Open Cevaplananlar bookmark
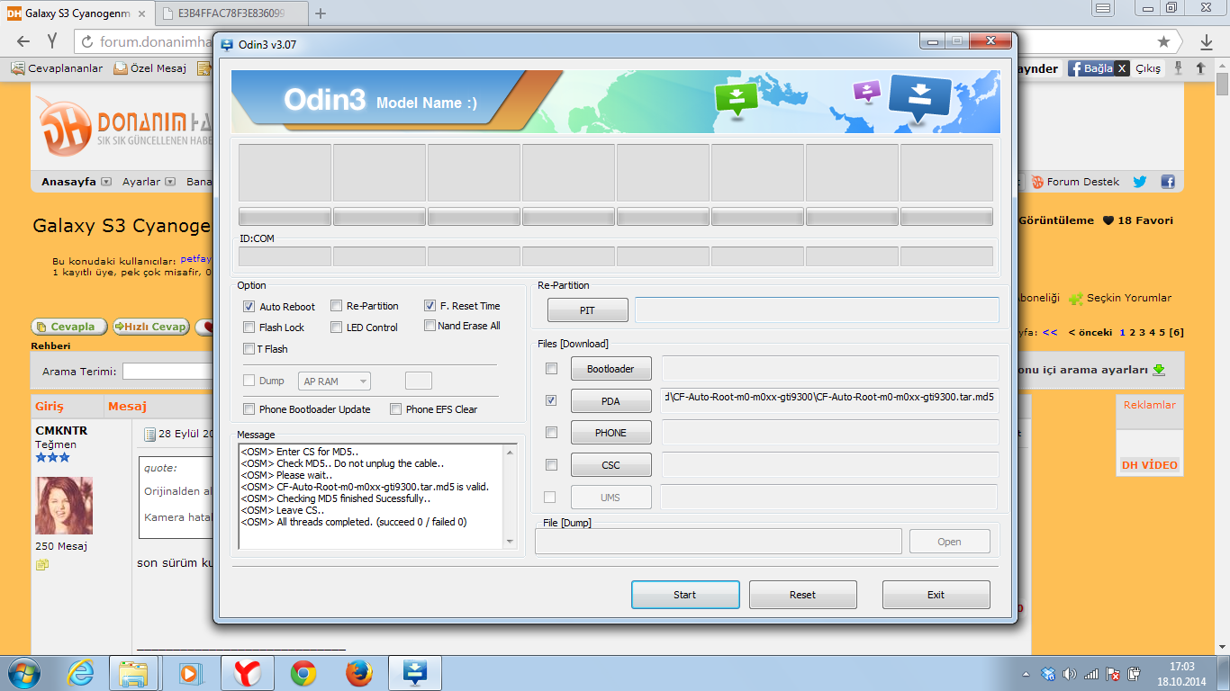1230x691 pixels. [x=57, y=68]
